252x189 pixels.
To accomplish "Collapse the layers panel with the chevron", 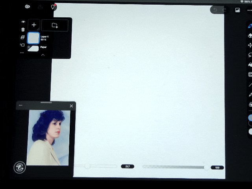I will [43, 55].
